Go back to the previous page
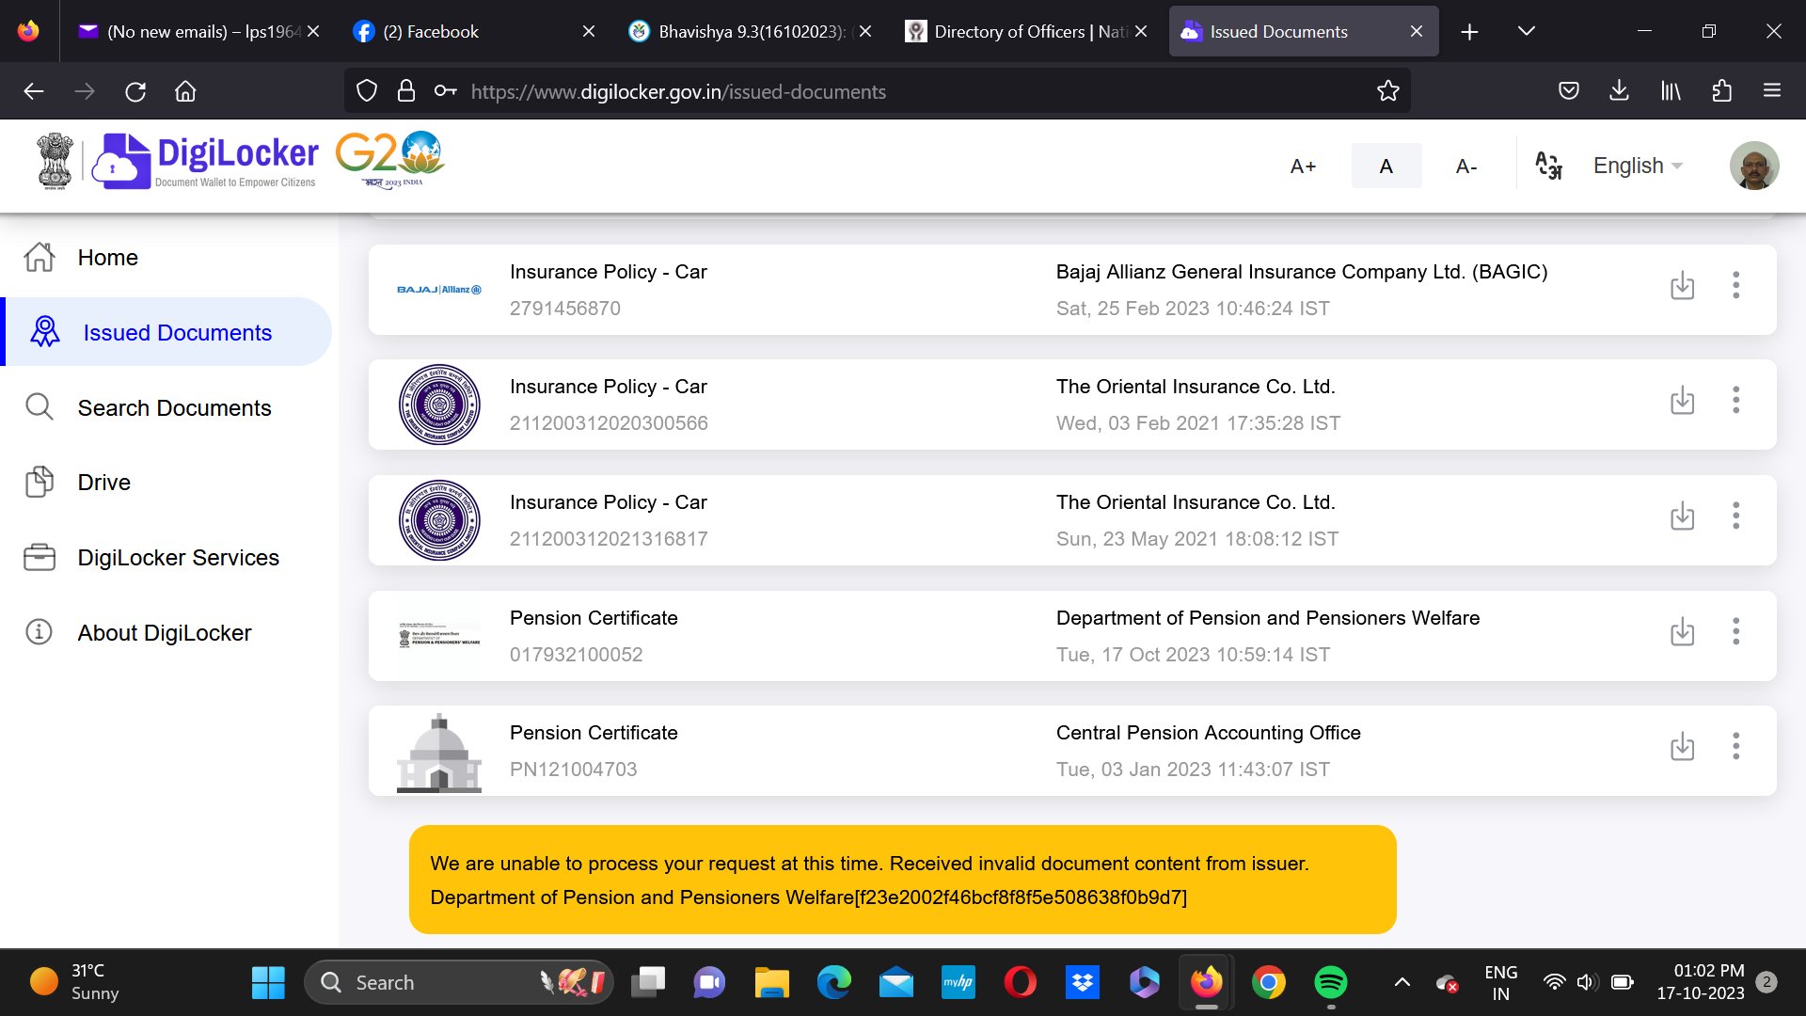The height and width of the screenshot is (1016, 1806). (34, 91)
